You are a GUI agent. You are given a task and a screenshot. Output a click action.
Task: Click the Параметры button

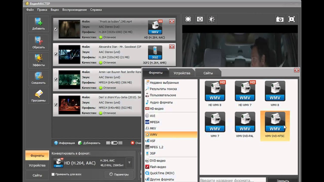coord(119,174)
